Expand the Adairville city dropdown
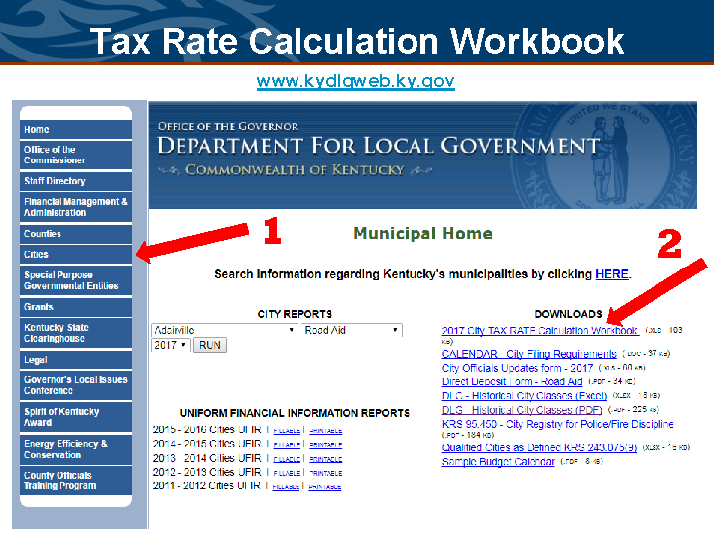 (223, 330)
